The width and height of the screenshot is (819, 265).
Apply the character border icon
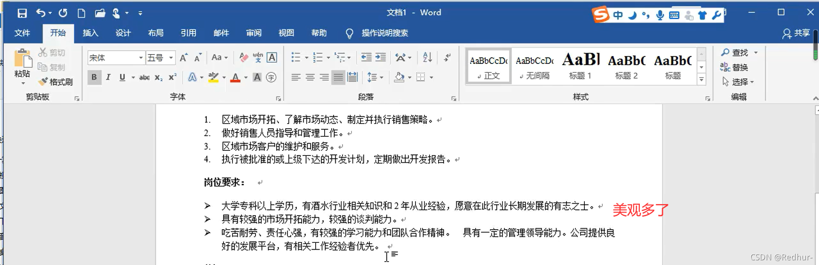[272, 58]
